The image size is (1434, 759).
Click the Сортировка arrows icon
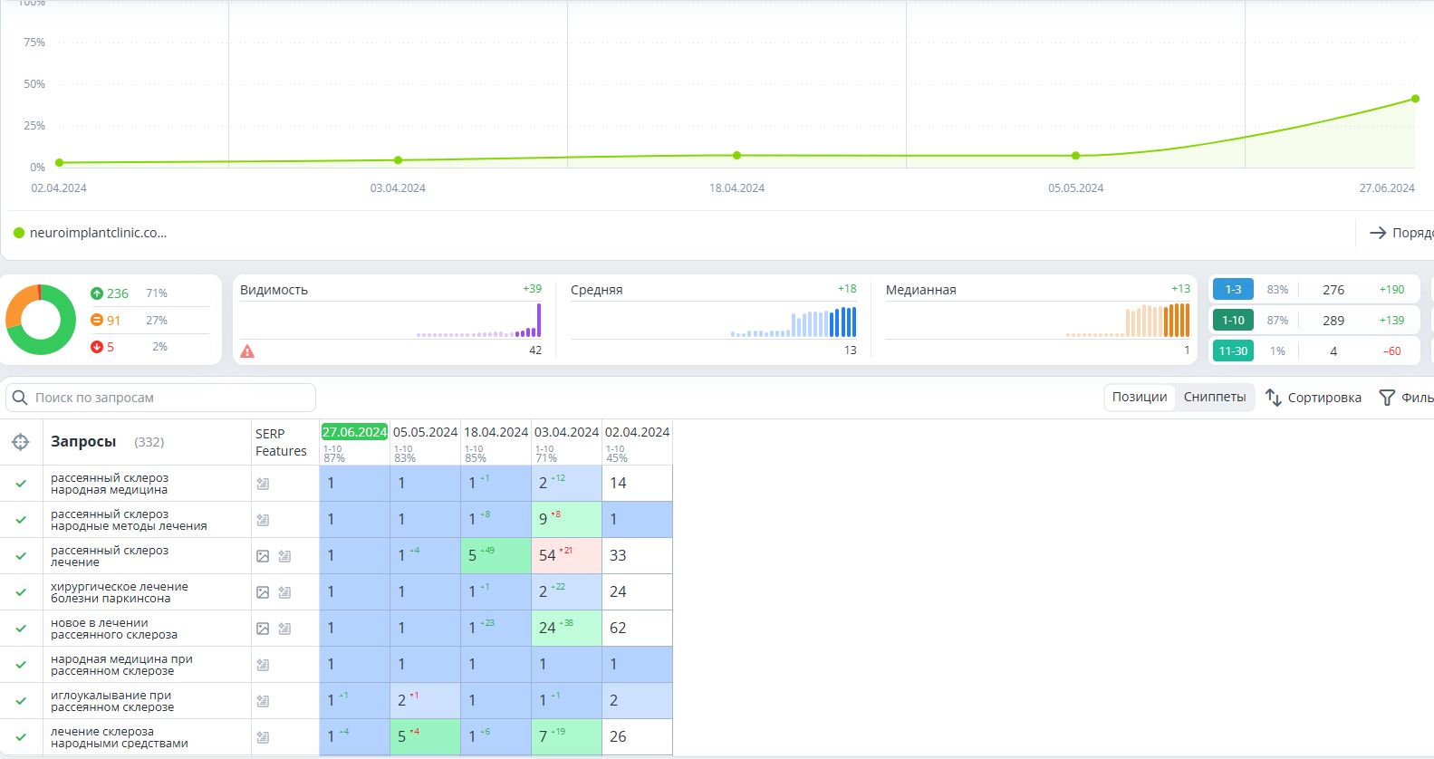[x=1273, y=398]
